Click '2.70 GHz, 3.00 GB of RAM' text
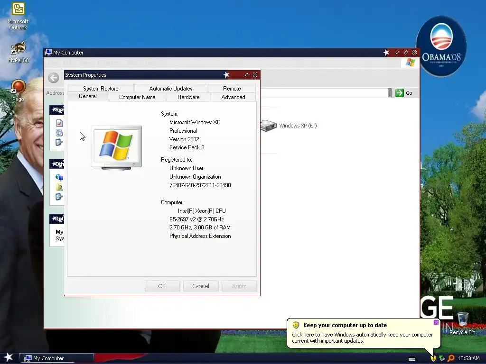This screenshot has height=364, width=486. click(x=200, y=227)
